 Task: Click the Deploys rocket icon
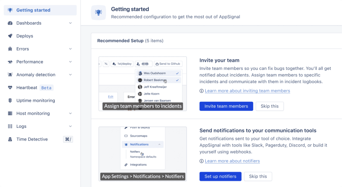(x=10, y=36)
